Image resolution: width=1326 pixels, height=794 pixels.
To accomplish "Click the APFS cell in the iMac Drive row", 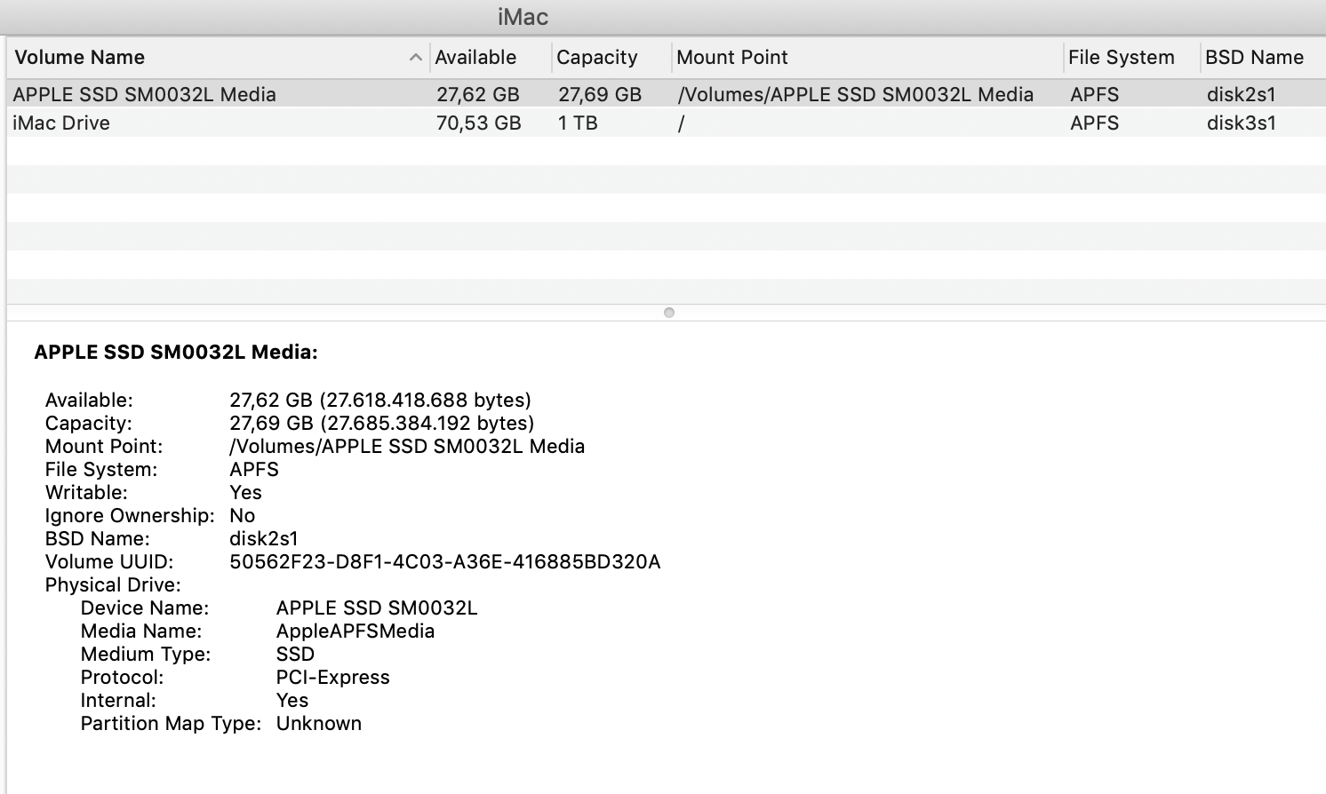I will point(1094,123).
